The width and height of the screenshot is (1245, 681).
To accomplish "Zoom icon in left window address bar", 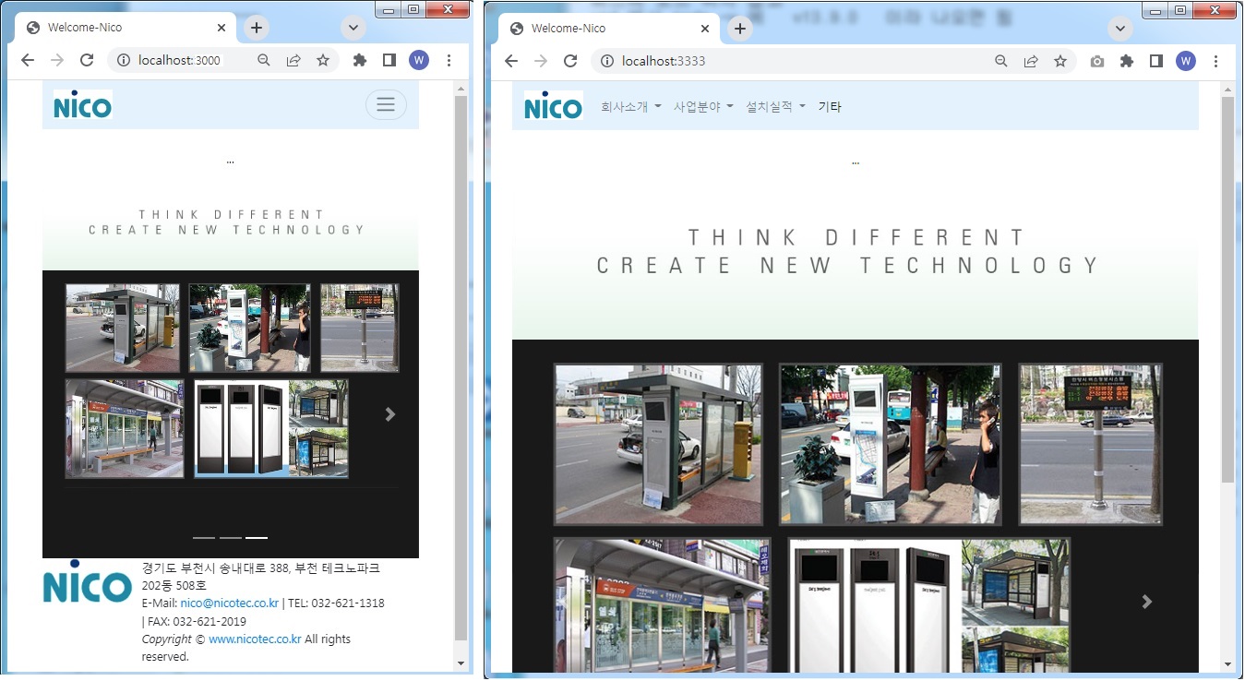I will (x=264, y=60).
